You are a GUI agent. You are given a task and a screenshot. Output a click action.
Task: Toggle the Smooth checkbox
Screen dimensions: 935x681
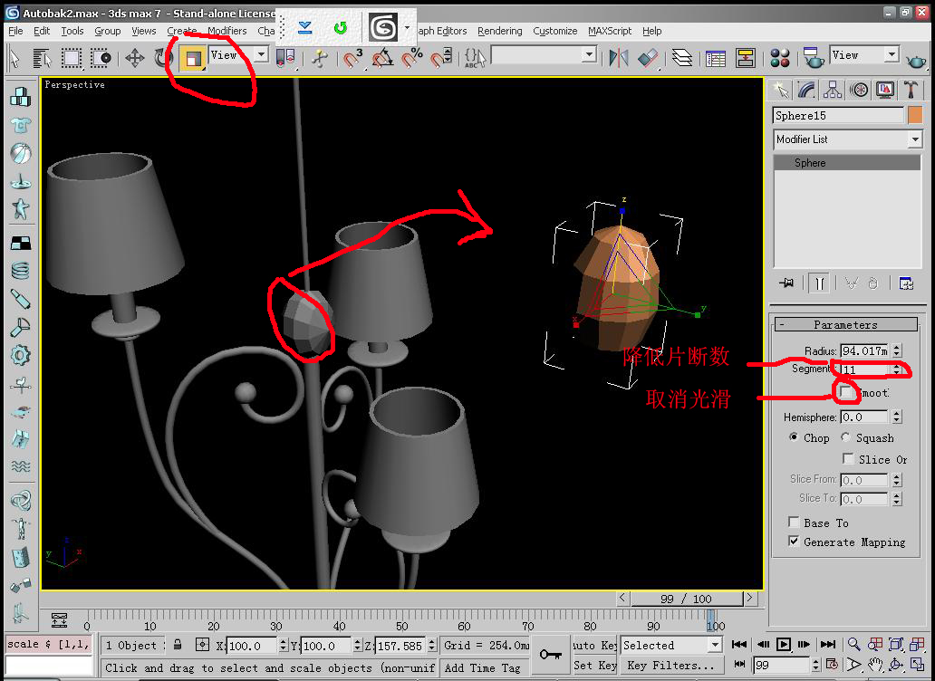[845, 392]
